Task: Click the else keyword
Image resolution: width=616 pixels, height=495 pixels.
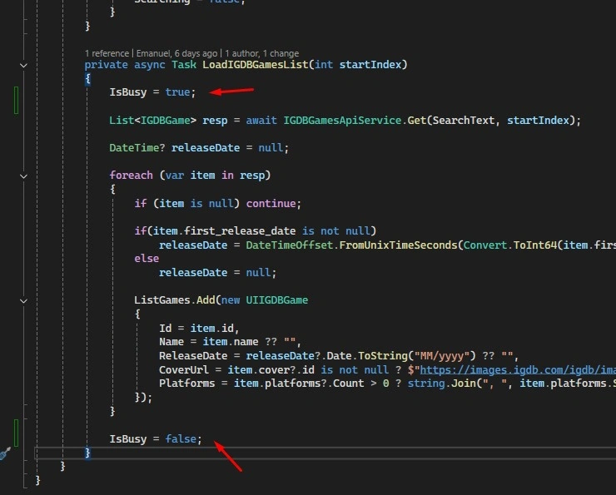Action: (147, 258)
